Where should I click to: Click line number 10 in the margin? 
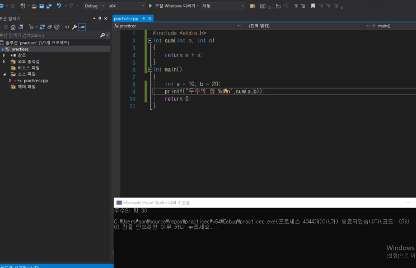click(132, 99)
